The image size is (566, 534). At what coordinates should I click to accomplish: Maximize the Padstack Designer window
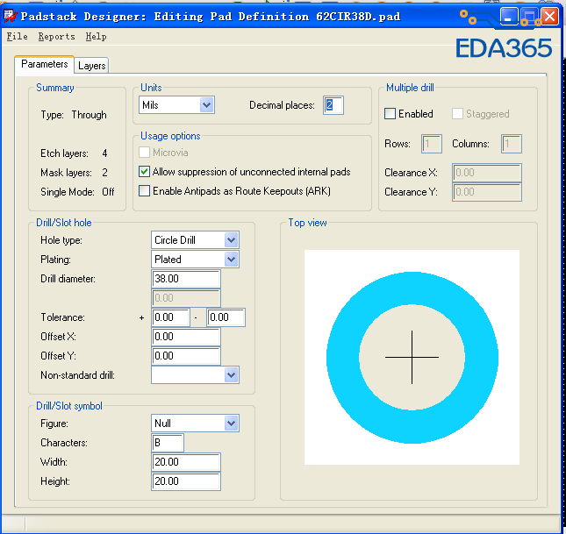529,17
